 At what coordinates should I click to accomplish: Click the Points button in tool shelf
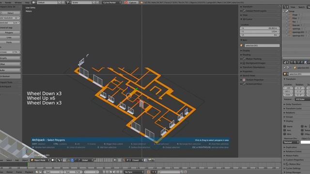9,42
